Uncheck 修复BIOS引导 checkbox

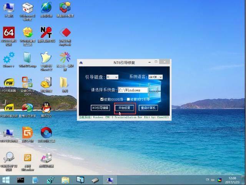102,99
